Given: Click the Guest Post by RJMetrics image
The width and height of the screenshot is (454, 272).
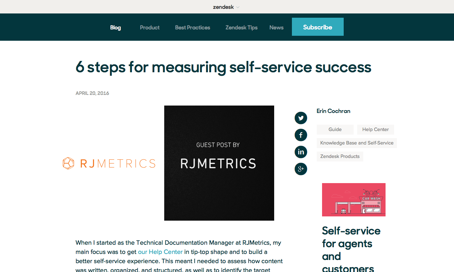Looking at the screenshot, I should tap(219, 163).
